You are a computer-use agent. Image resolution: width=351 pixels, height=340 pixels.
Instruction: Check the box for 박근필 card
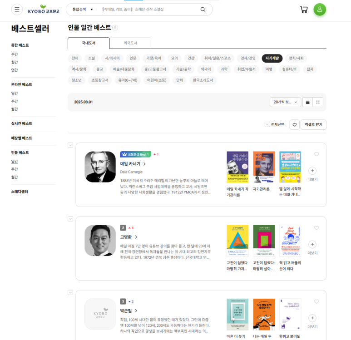pos(70,292)
